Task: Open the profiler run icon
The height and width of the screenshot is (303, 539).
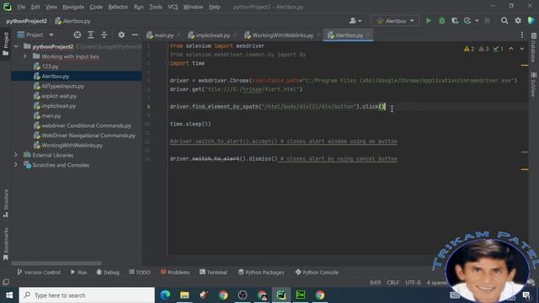Action: pyautogui.click(x=467, y=21)
